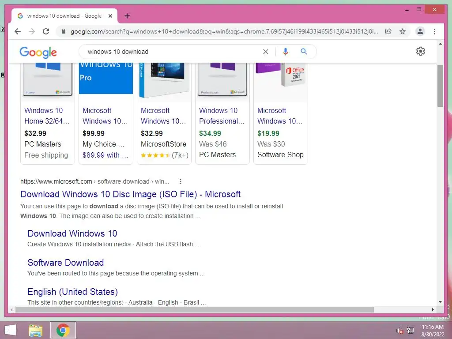Click the 7k+ star rating
This screenshot has width=452, height=339.
pyautogui.click(x=164, y=155)
